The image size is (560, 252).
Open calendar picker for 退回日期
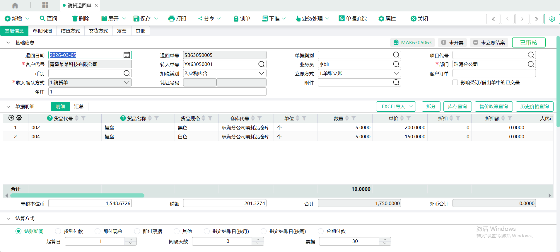tap(127, 55)
